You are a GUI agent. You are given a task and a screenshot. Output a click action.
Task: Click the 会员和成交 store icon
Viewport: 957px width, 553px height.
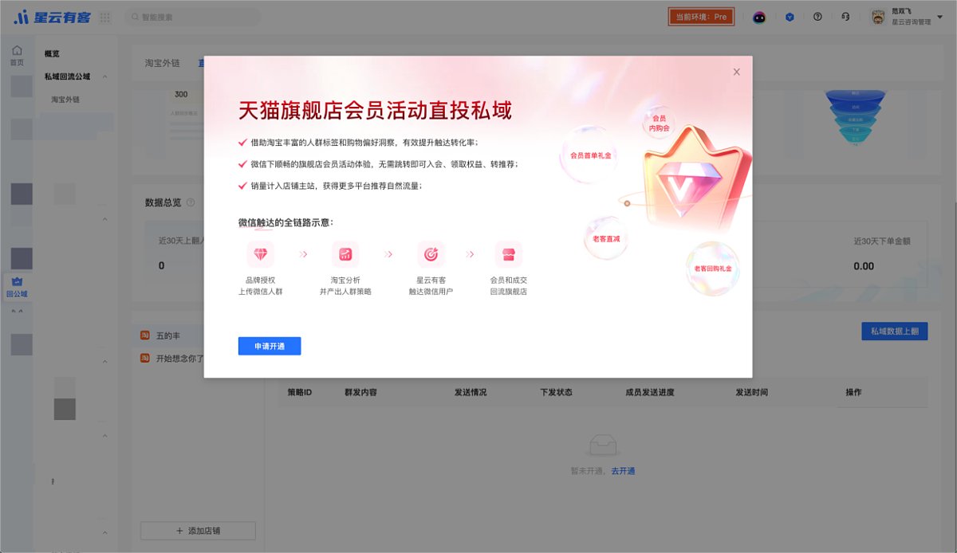point(508,254)
